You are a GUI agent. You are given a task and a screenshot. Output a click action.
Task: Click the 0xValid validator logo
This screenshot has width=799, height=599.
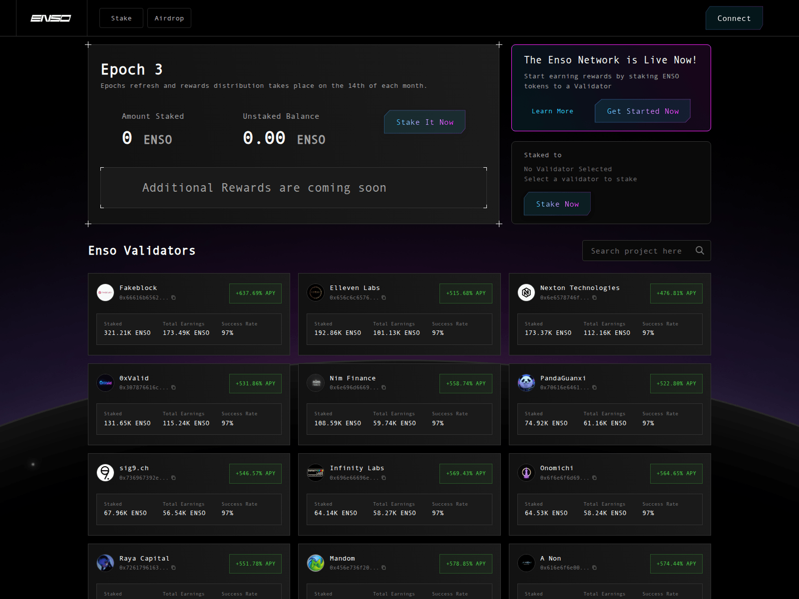coord(105,383)
